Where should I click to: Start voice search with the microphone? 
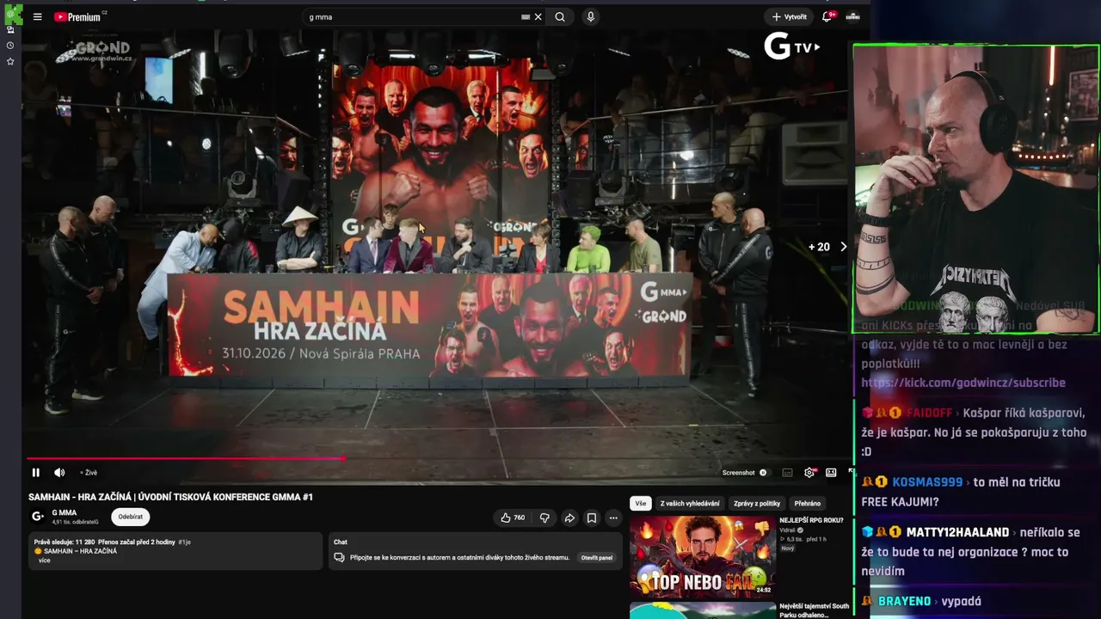[x=590, y=17]
